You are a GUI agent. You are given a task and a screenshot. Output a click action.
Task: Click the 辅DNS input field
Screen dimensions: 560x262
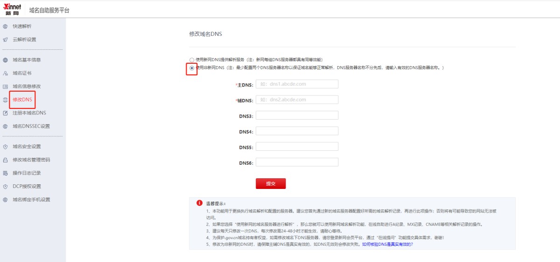tap(297, 100)
